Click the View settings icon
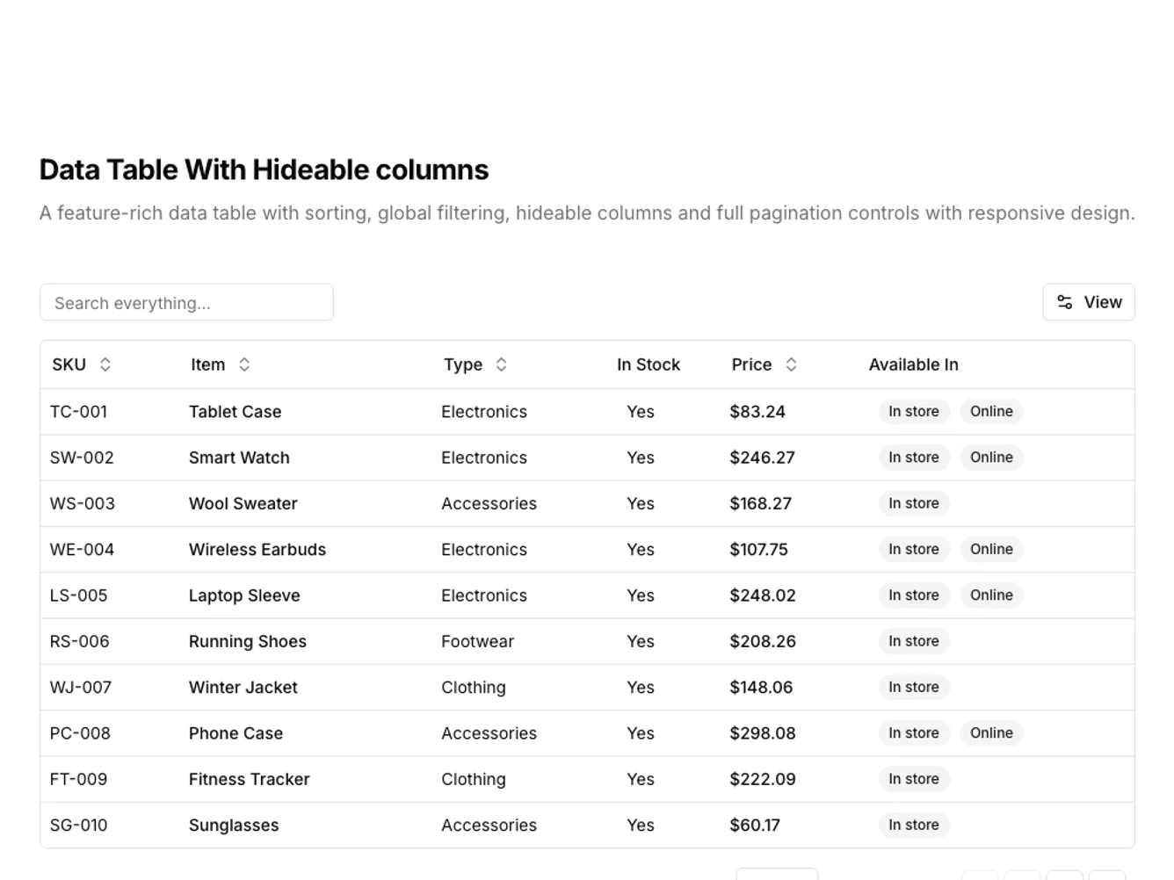Viewport: 1174px width, 880px height. 1064,301
